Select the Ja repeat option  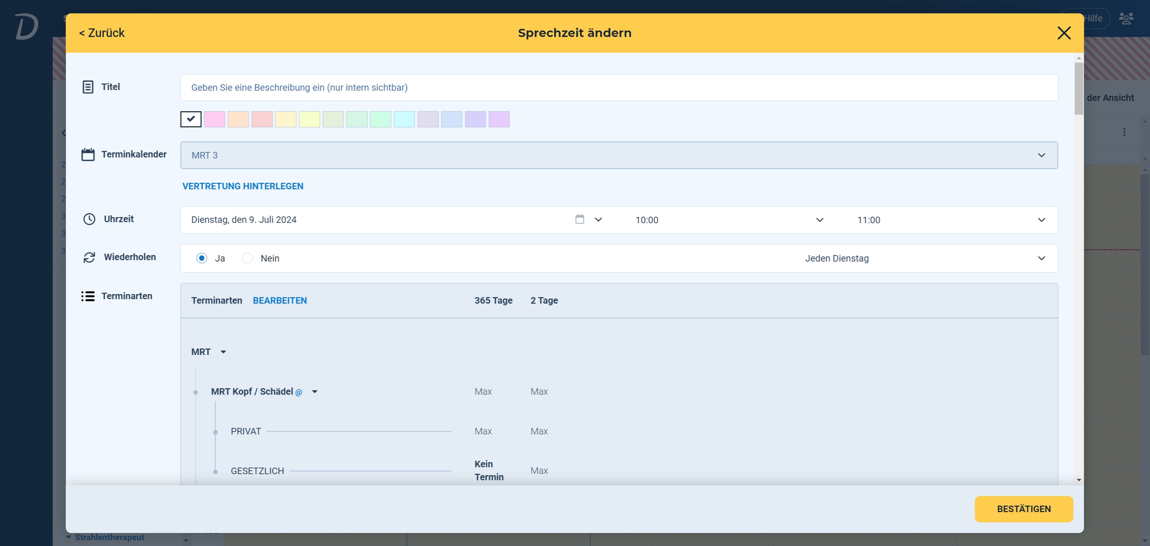coord(202,258)
